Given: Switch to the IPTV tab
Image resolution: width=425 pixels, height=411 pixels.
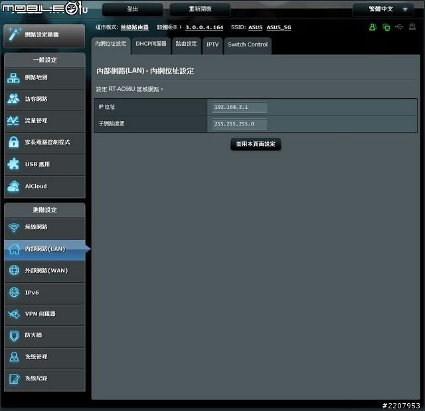Looking at the screenshot, I should pyautogui.click(x=212, y=44).
